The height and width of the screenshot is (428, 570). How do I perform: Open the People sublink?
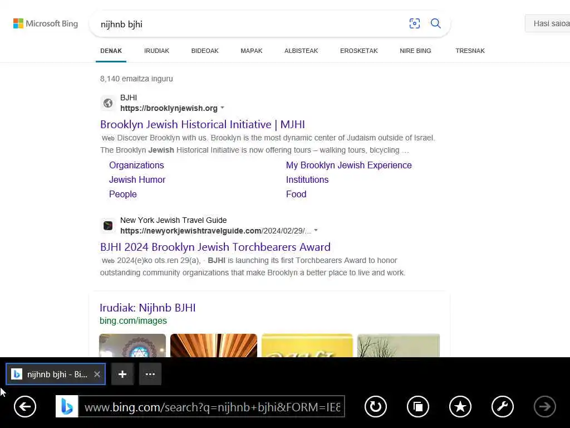(x=123, y=194)
